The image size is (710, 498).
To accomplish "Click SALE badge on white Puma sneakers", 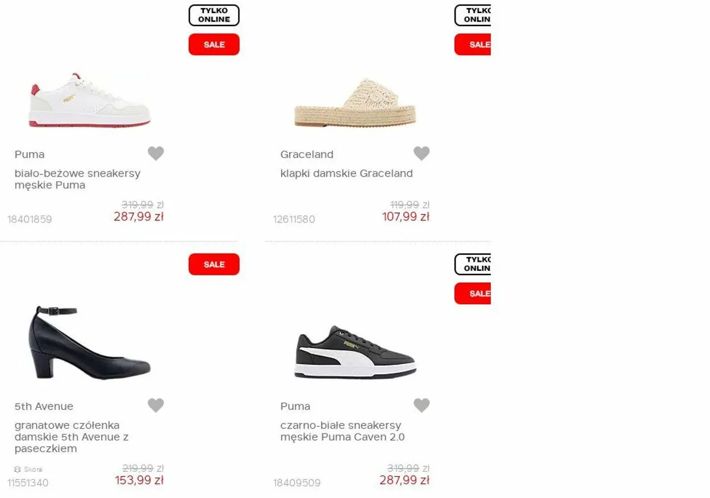I will [x=214, y=44].
